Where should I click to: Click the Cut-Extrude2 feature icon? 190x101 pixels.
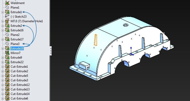point(7,71)
